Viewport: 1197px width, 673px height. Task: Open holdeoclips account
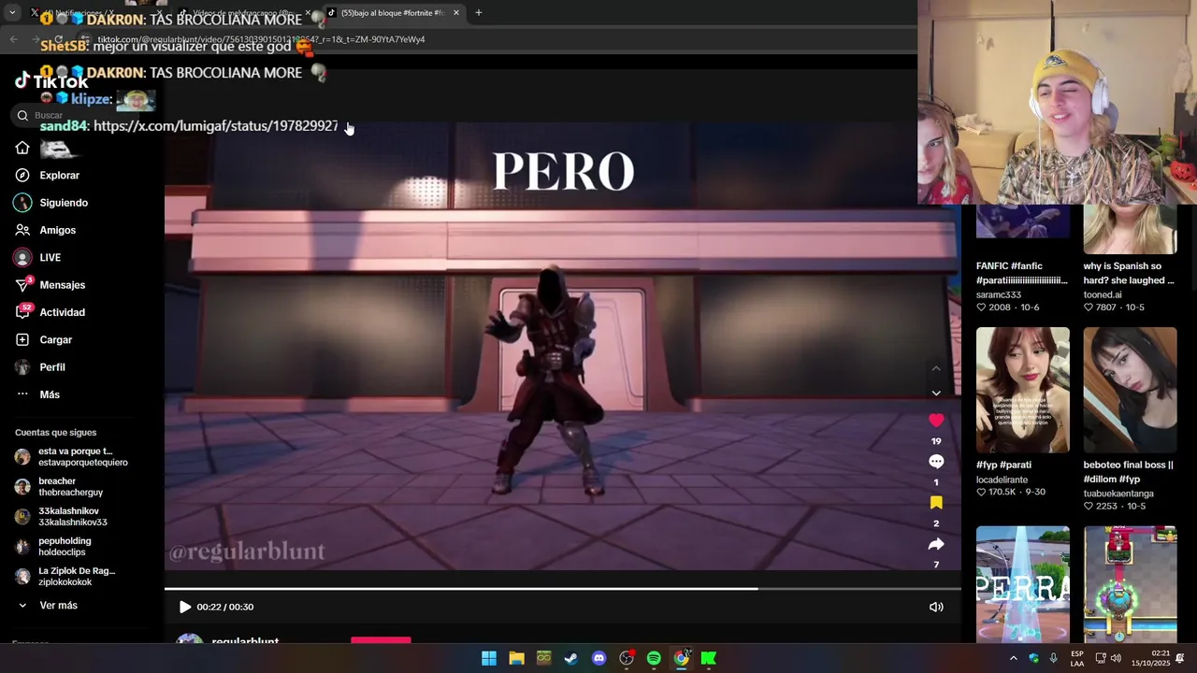[x=54, y=547]
